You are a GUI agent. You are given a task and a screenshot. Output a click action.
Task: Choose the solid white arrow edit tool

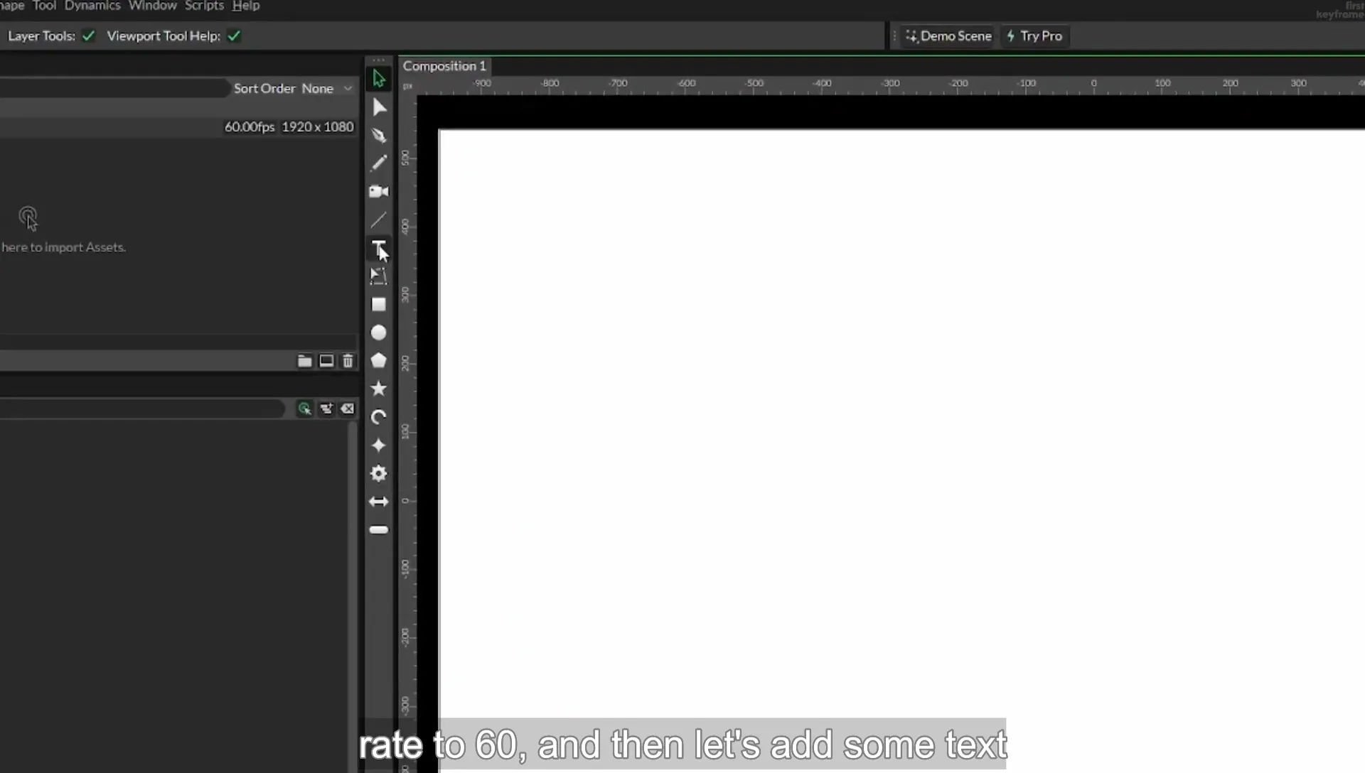[x=379, y=107]
